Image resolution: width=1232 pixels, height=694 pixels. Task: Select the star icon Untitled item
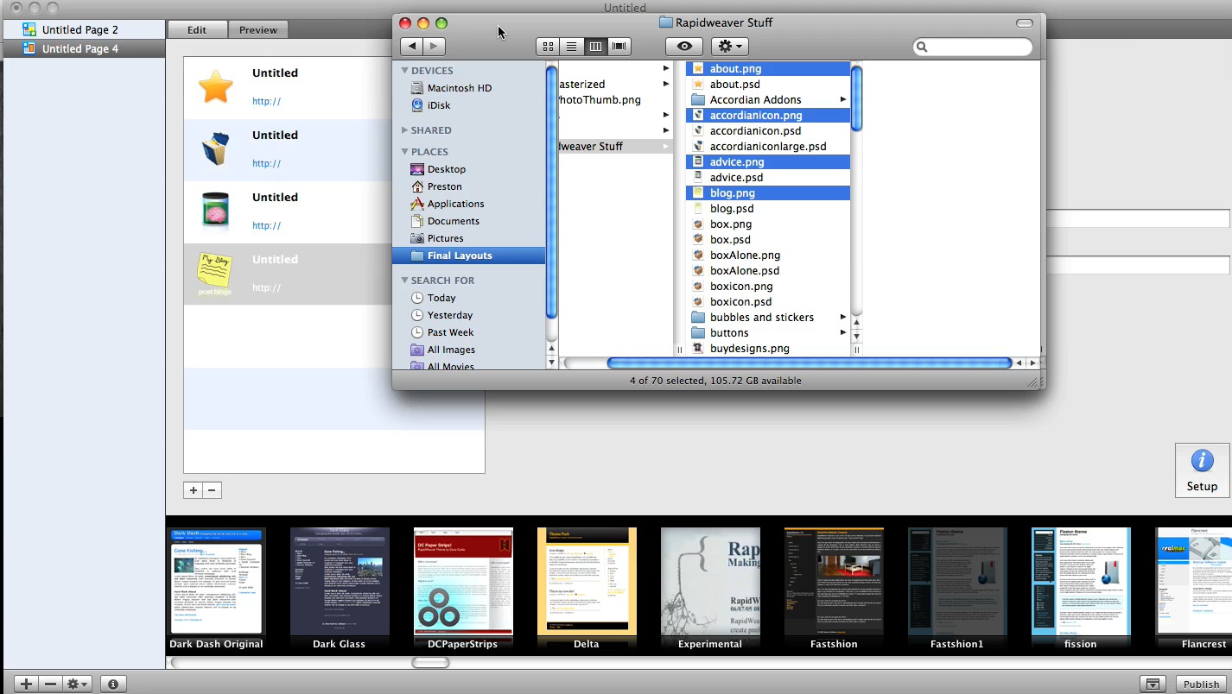pyautogui.click(x=289, y=88)
